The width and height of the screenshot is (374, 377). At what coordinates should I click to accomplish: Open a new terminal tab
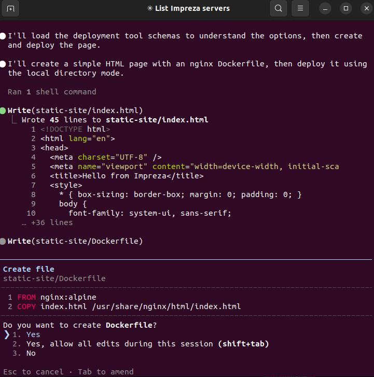coord(10,9)
